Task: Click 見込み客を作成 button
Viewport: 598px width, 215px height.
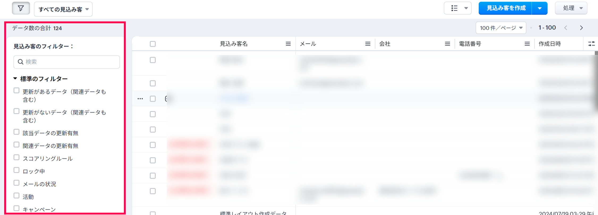Action: (x=506, y=8)
